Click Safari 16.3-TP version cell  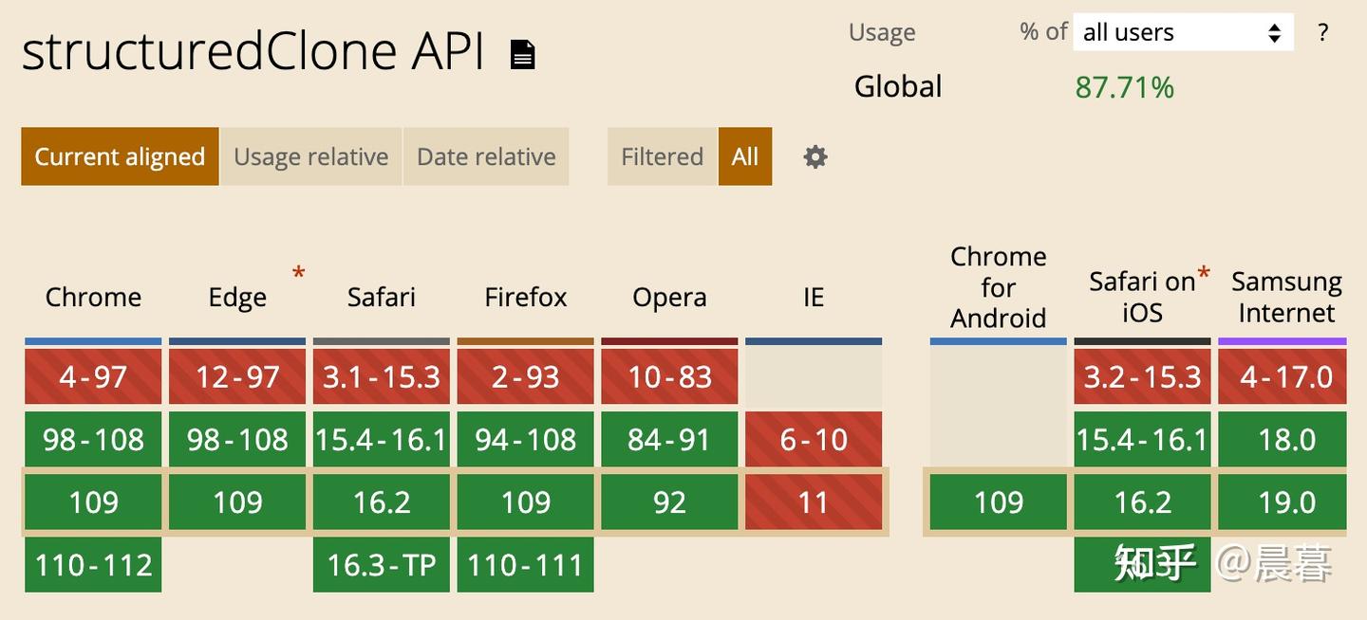(x=382, y=565)
